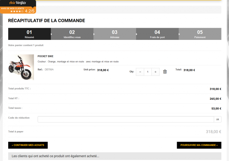Click the Couleur Orange attribute description
This screenshot has width=229, height=161.
tap(78, 62)
